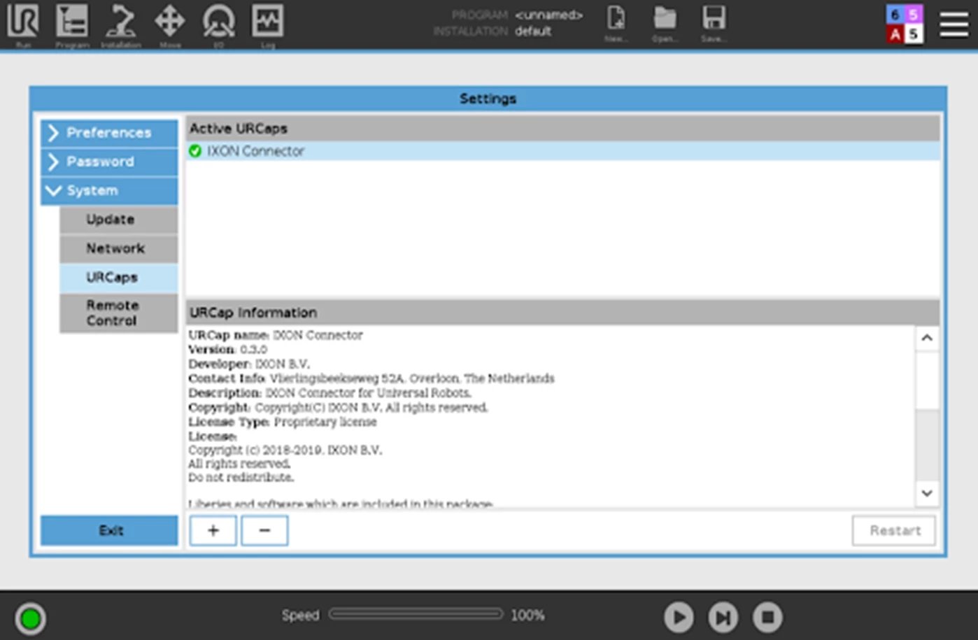Select the Program icon in top toolbar
Screen dimensions: 978x640
[71, 24]
